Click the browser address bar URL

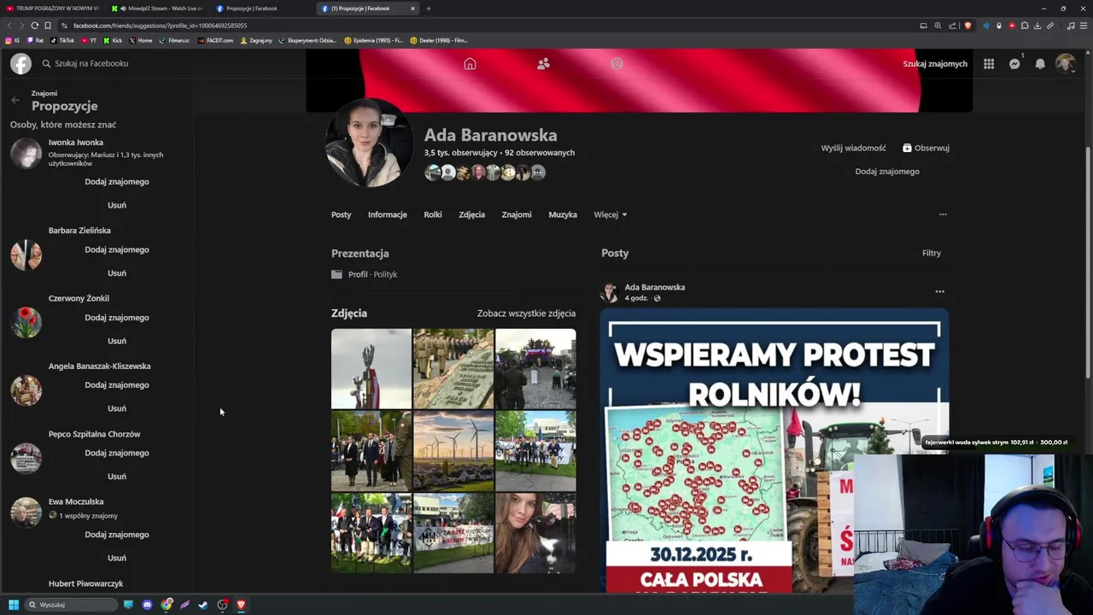tap(161, 26)
